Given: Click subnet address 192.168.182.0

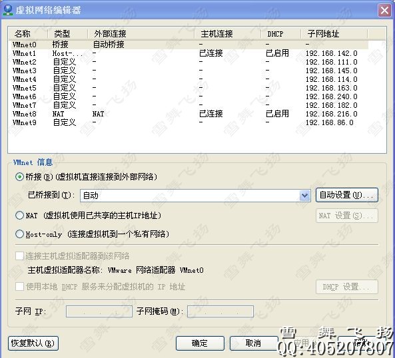Looking at the screenshot, I should click(332, 105).
